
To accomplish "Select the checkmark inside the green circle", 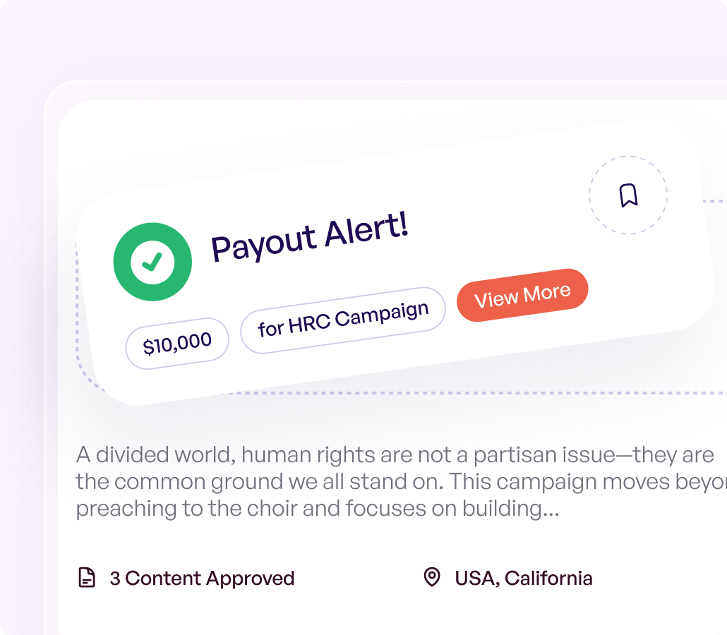I will 152,262.
